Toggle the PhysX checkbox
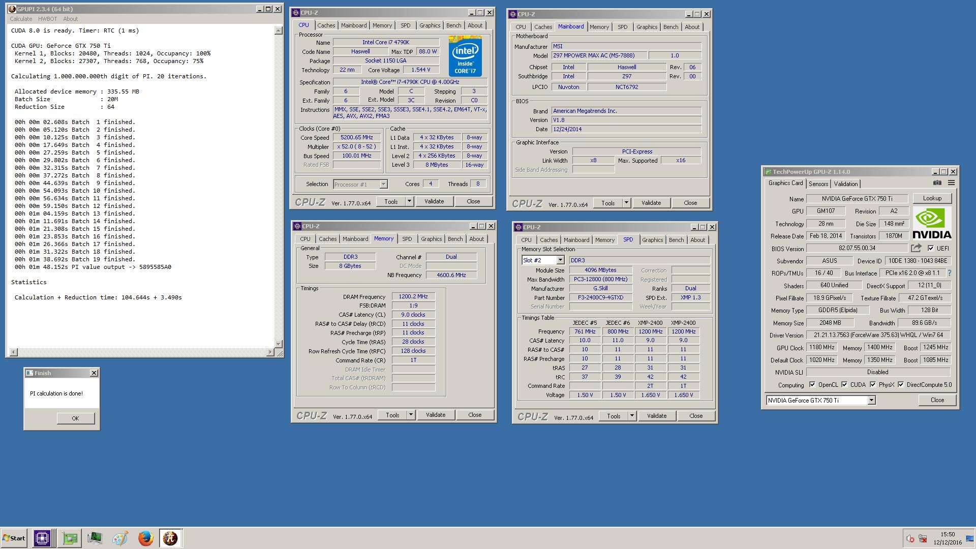 click(x=873, y=385)
